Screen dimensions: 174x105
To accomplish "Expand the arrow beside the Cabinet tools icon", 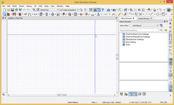I will click(x=23, y=14).
